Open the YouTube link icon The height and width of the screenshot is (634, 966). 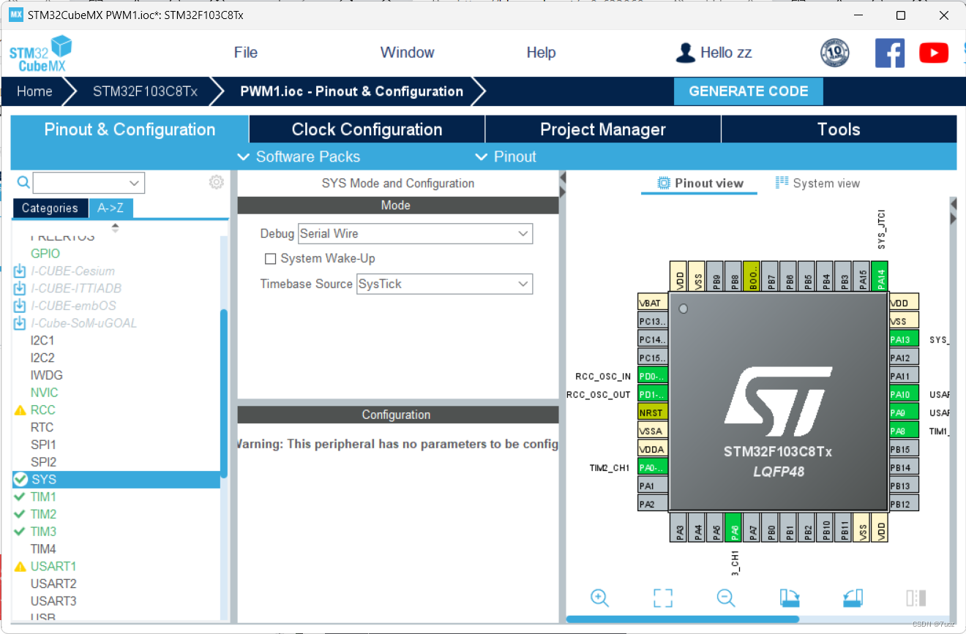(934, 53)
